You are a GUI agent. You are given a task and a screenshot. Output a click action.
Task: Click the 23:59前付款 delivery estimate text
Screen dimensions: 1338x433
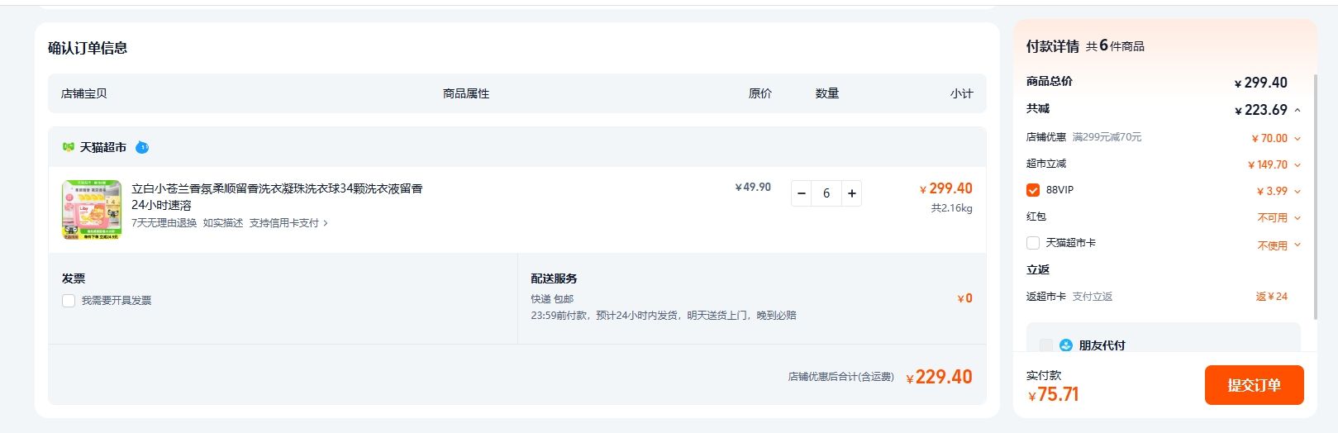664,316
